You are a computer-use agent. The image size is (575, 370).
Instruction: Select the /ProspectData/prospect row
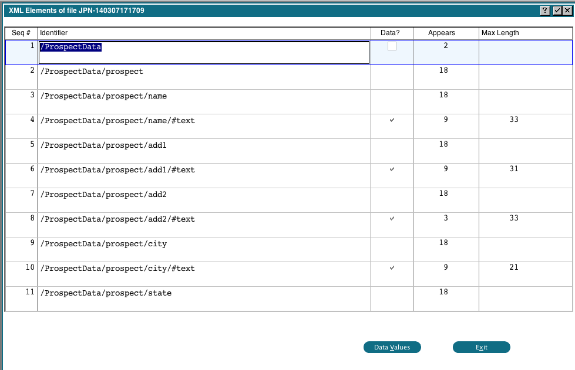click(x=92, y=72)
